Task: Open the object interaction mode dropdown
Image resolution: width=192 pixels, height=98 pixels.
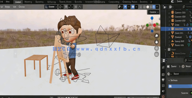Action: (x=51, y=7)
